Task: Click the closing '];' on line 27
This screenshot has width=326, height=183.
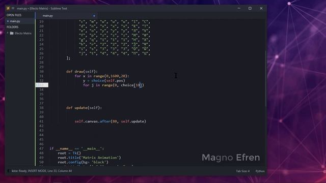Action: click(x=68, y=58)
